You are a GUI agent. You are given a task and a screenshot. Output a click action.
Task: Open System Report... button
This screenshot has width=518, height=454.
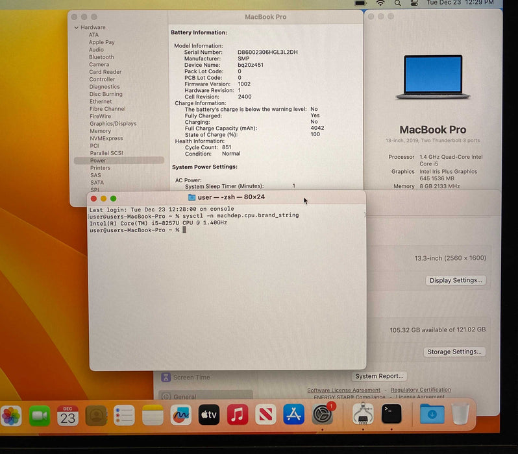[x=379, y=376]
